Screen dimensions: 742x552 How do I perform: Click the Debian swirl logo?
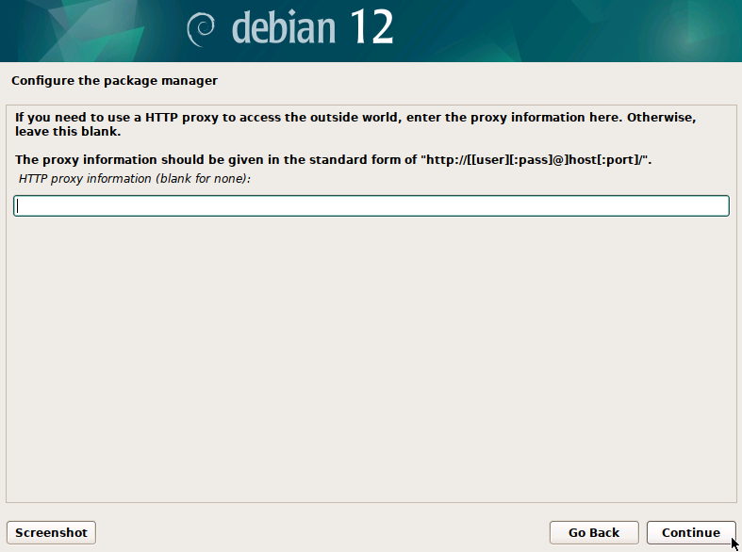[x=201, y=29]
